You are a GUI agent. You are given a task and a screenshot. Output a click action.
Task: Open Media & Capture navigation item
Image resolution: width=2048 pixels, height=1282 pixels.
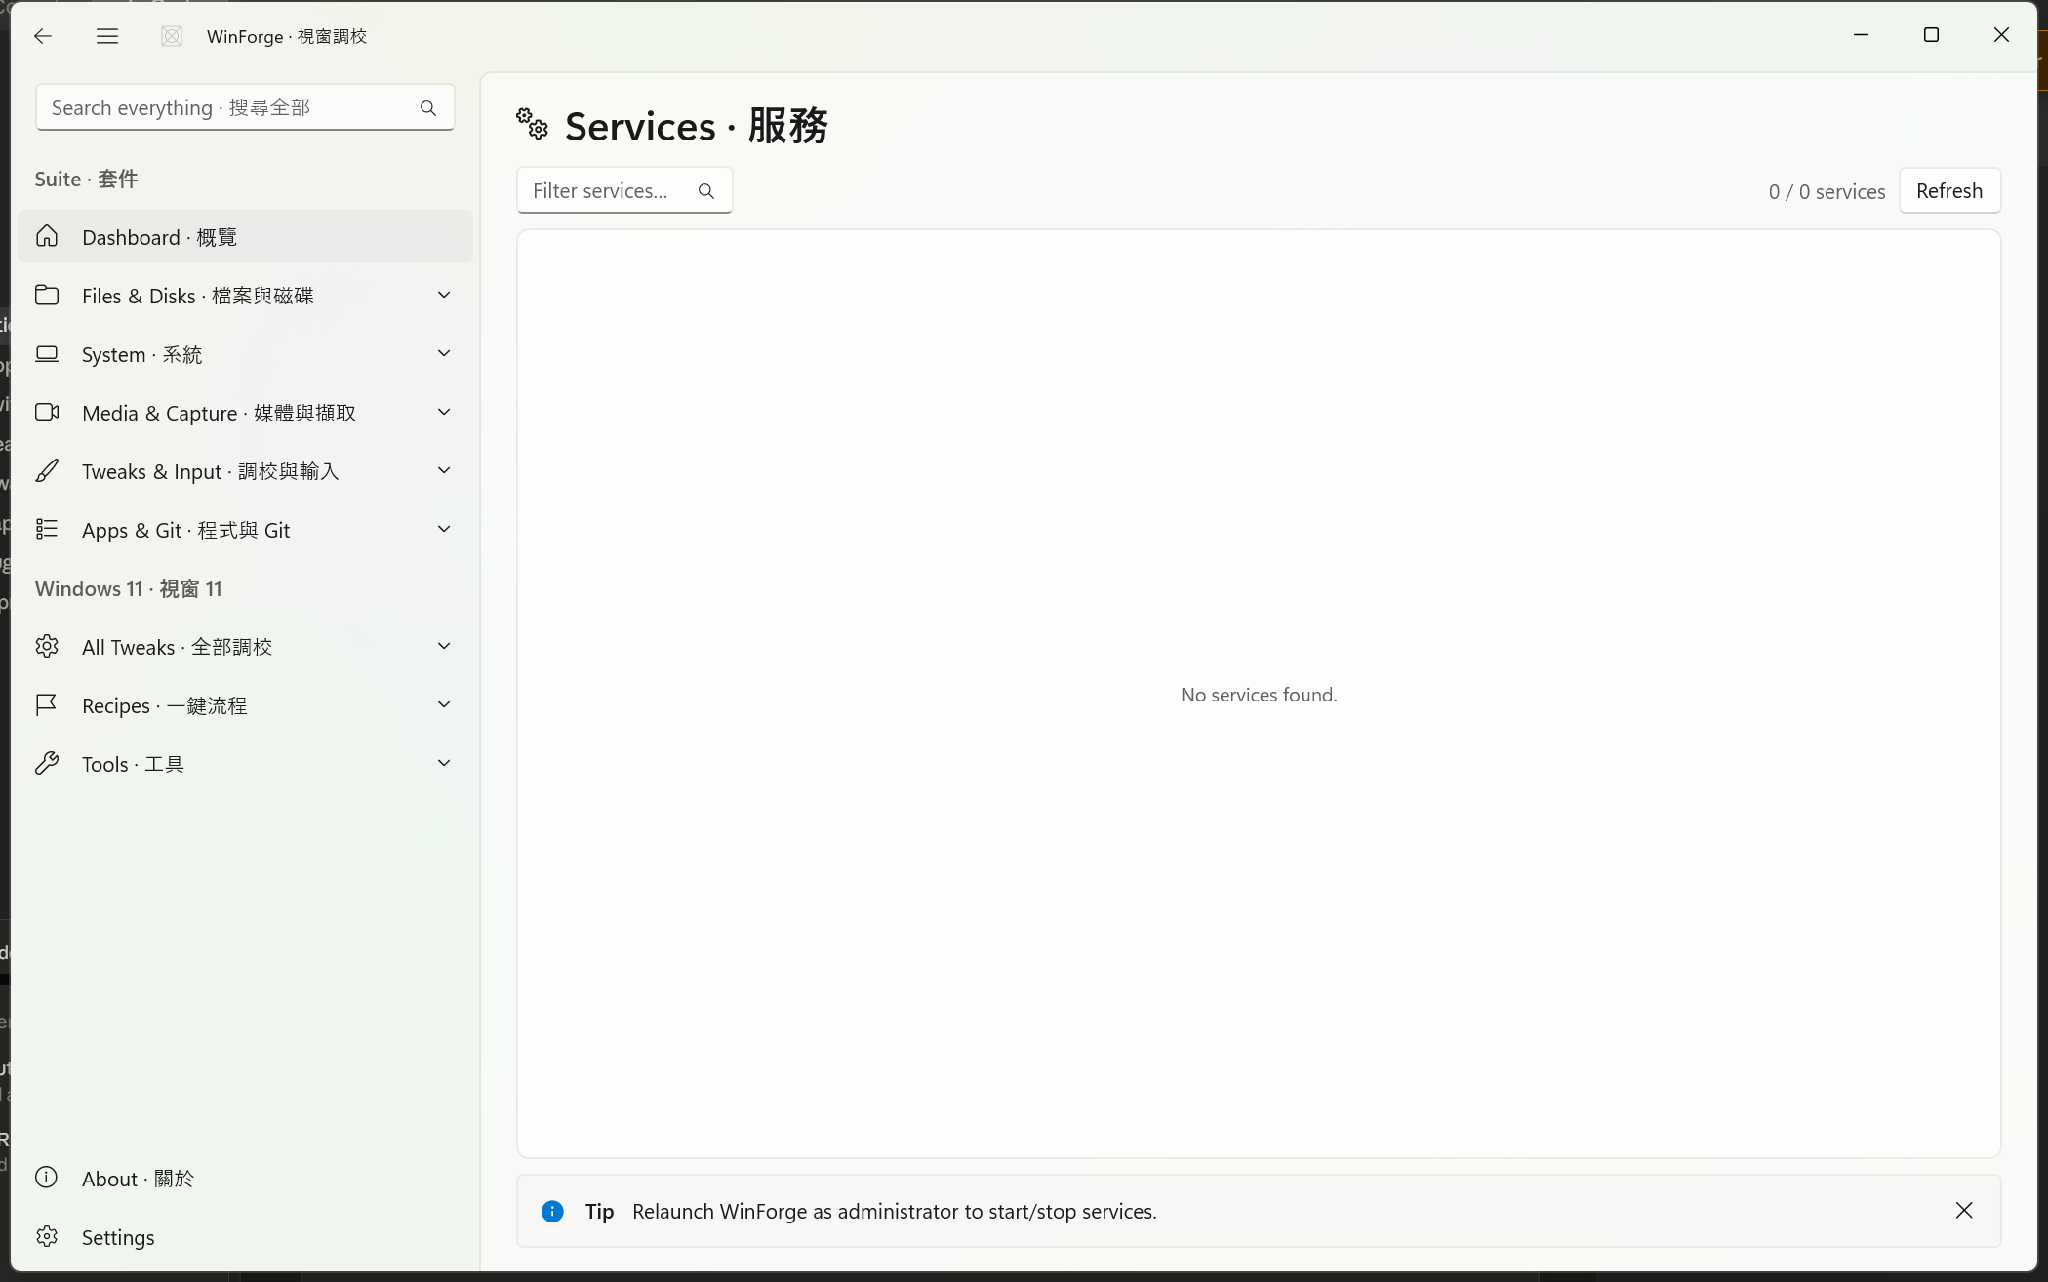(x=245, y=412)
